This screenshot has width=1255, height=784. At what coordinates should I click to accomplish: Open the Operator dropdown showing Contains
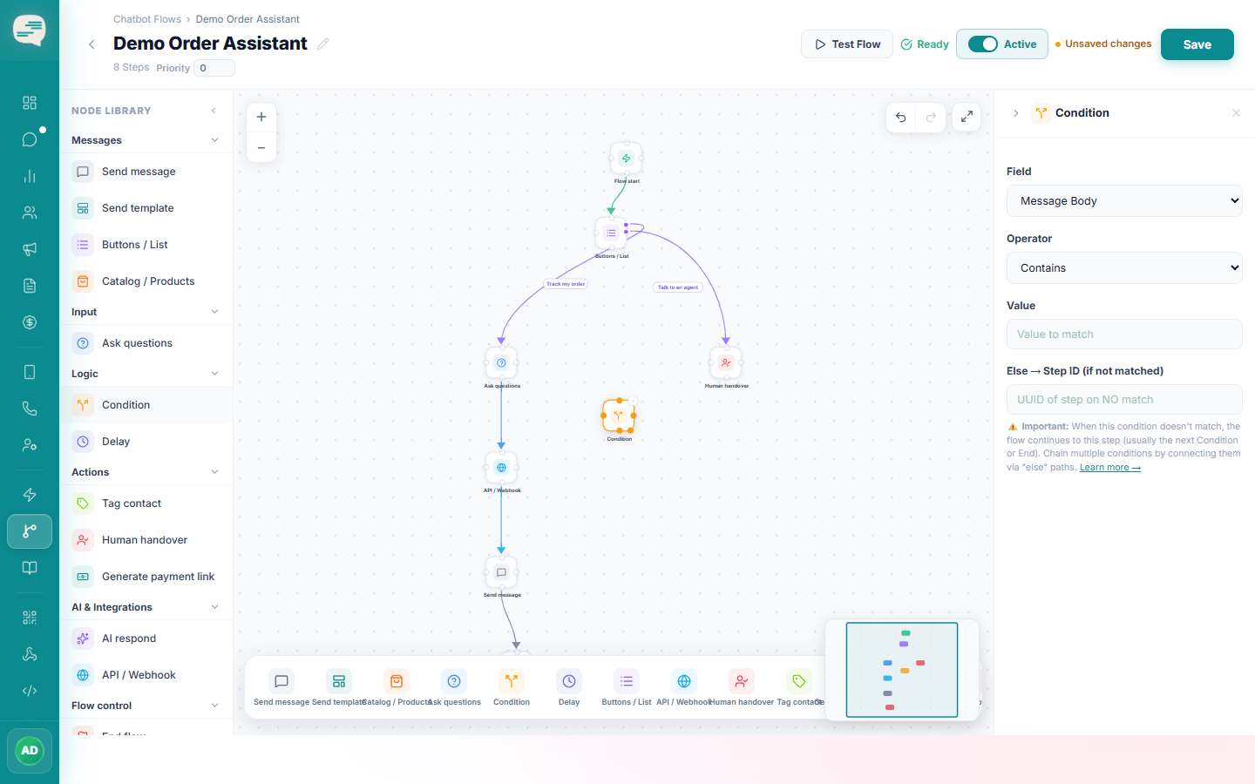click(x=1124, y=267)
